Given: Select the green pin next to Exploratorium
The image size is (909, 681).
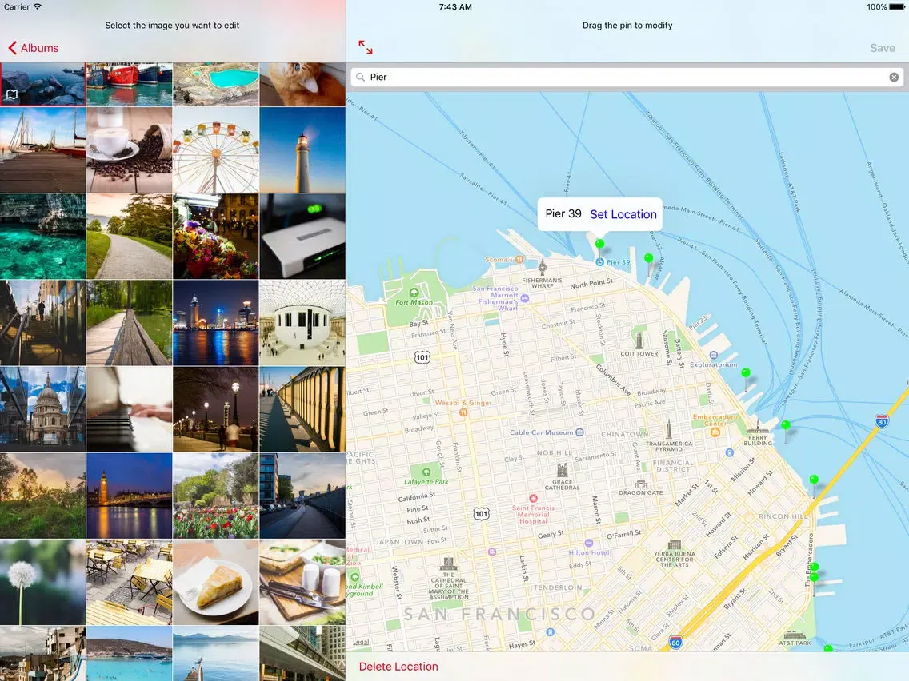Looking at the screenshot, I should pyautogui.click(x=746, y=373).
